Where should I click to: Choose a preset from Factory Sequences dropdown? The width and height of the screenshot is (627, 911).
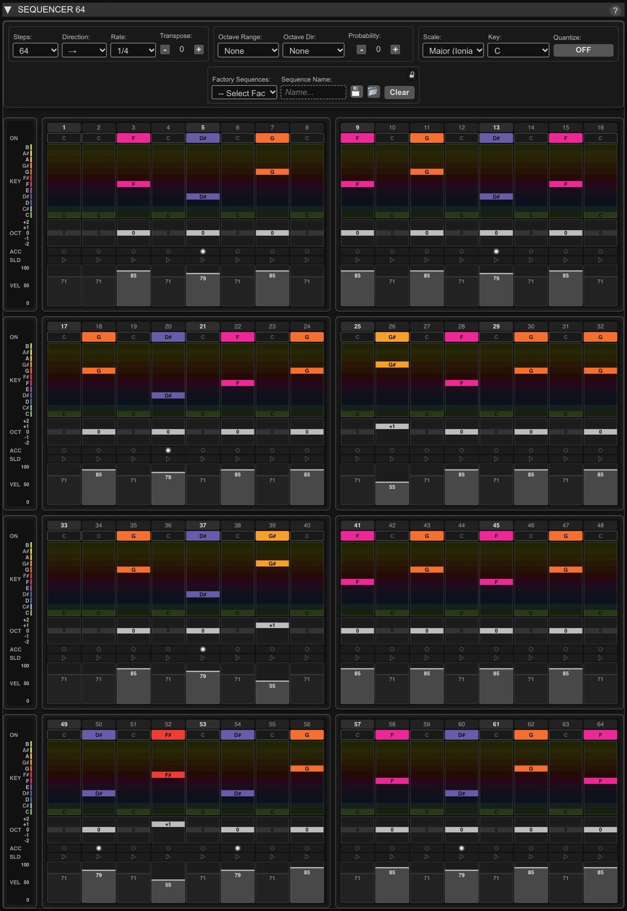pyautogui.click(x=244, y=93)
